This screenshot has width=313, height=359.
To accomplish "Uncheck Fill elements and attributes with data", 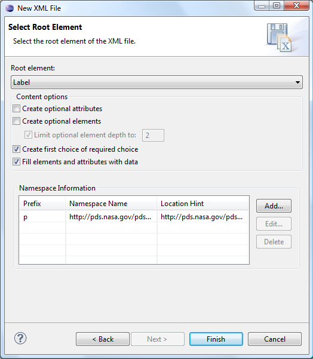I will tap(17, 162).
